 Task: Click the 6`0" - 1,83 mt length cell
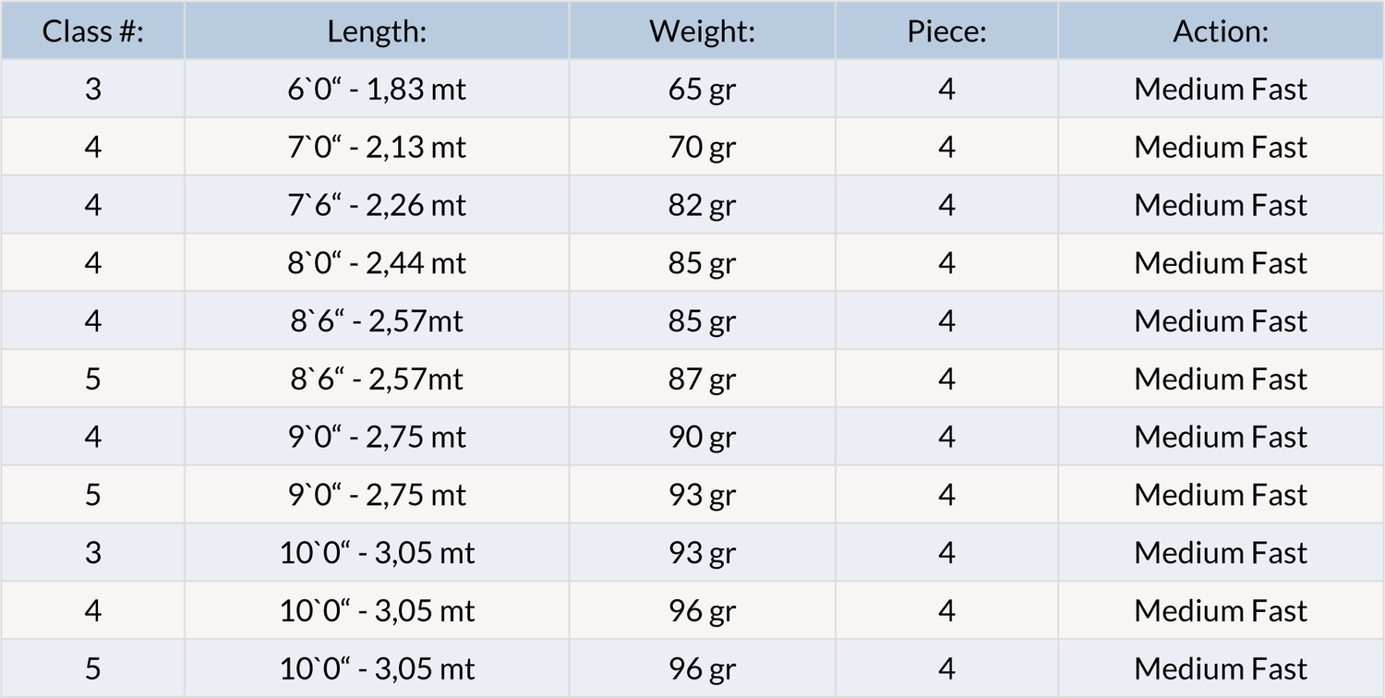coord(377,90)
